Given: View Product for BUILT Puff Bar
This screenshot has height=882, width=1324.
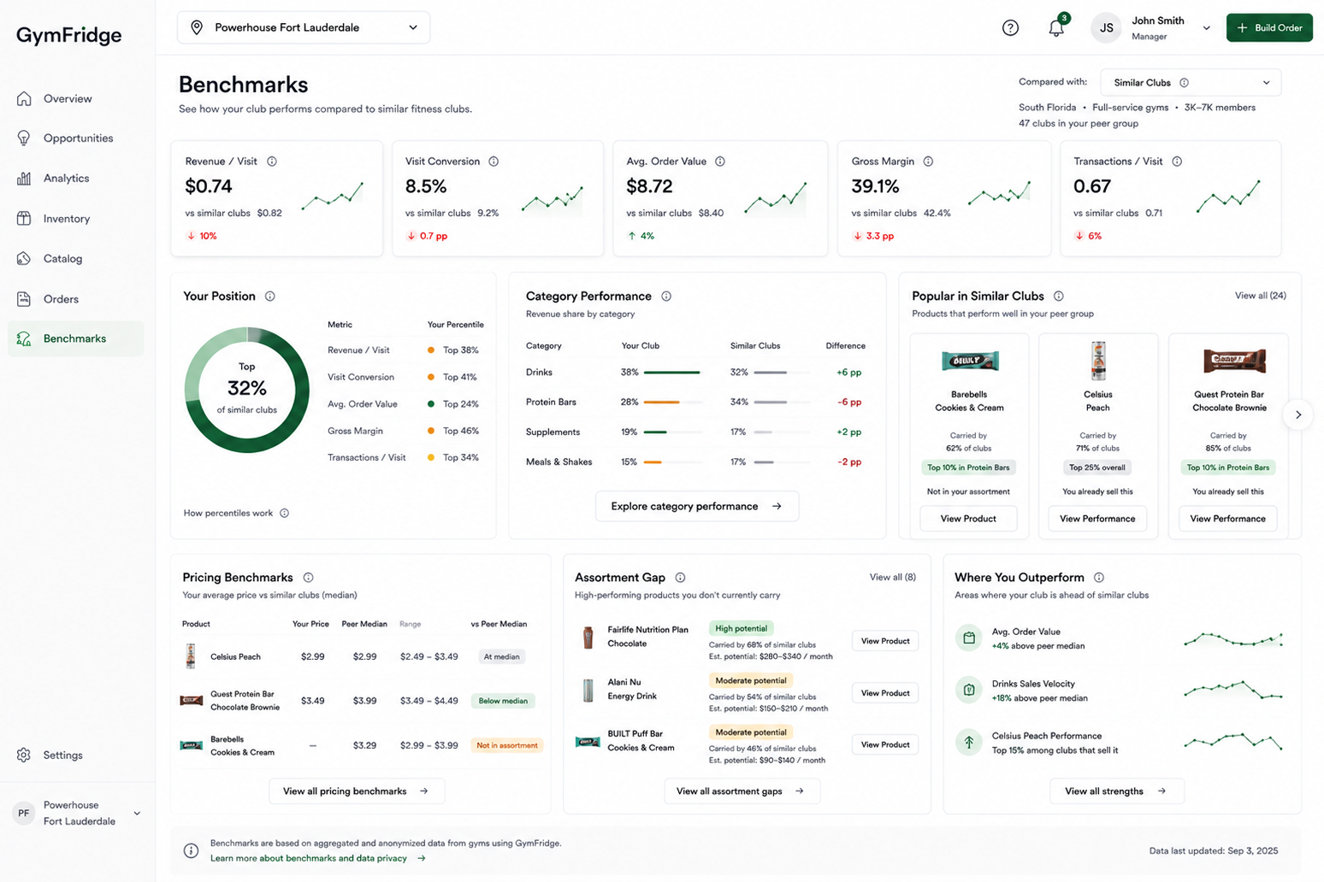Looking at the screenshot, I should (885, 744).
